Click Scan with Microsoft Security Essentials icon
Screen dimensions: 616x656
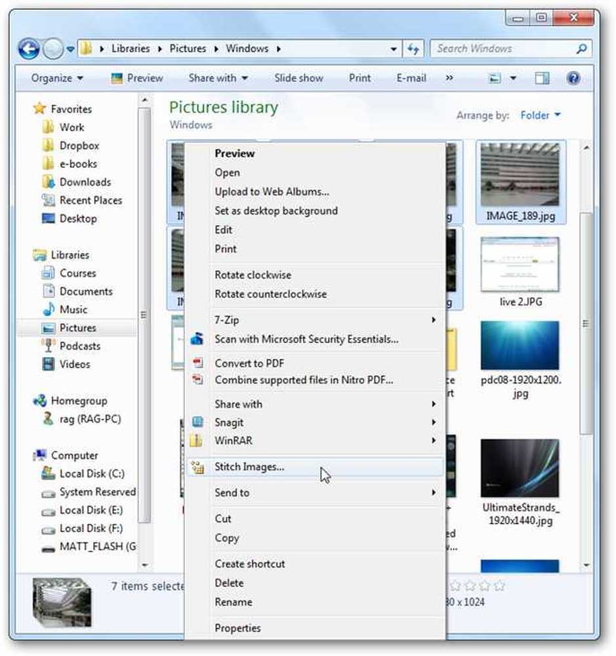[x=197, y=338]
